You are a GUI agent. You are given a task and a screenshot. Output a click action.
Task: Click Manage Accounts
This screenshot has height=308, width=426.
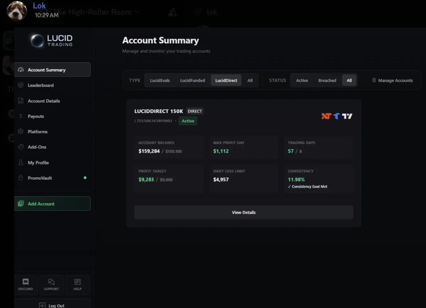pyautogui.click(x=392, y=80)
